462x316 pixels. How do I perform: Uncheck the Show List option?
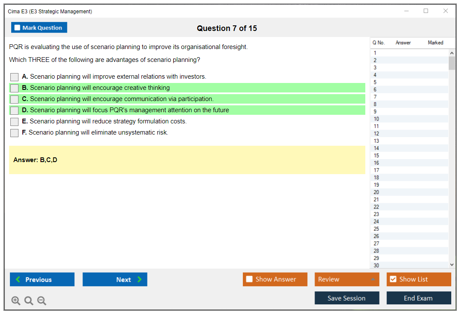coord(393,279)
